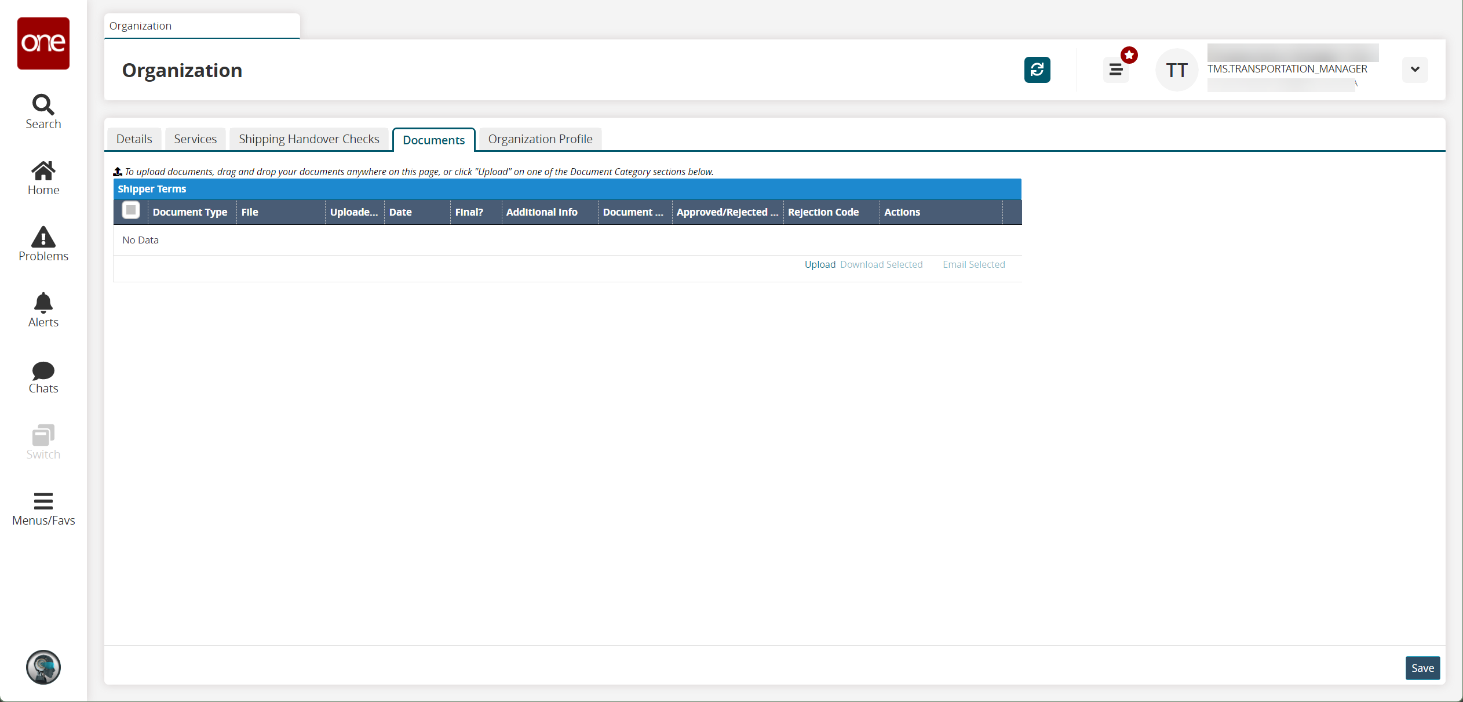Click Email Selected link

coord(974,264)
